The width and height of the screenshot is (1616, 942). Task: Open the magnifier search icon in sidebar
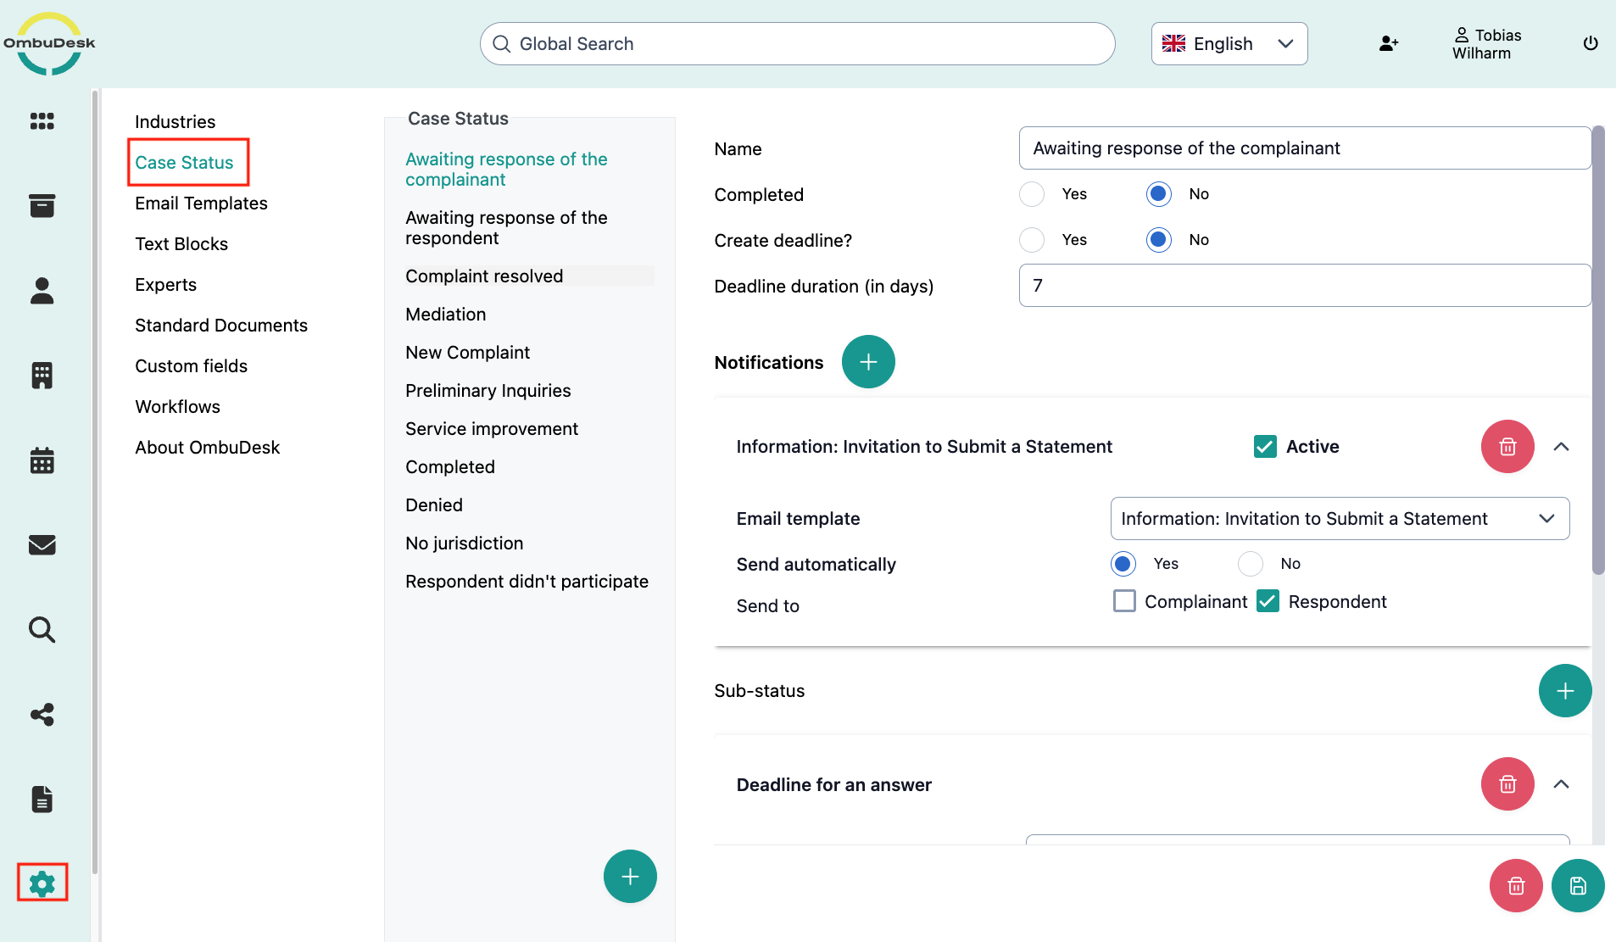(x=42, y=629)
